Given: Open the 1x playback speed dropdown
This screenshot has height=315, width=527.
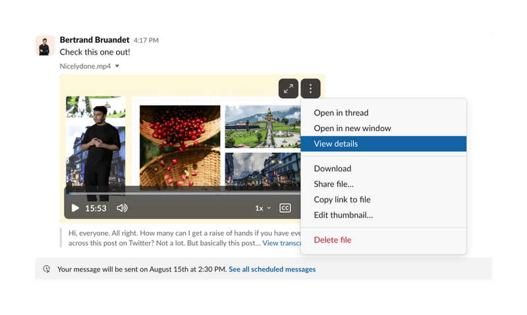Looking at the screenshot, I should (x=263, y=208).
